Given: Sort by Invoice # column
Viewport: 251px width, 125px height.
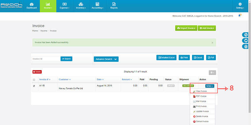Looking at the screenshot, I should [45, 79].
